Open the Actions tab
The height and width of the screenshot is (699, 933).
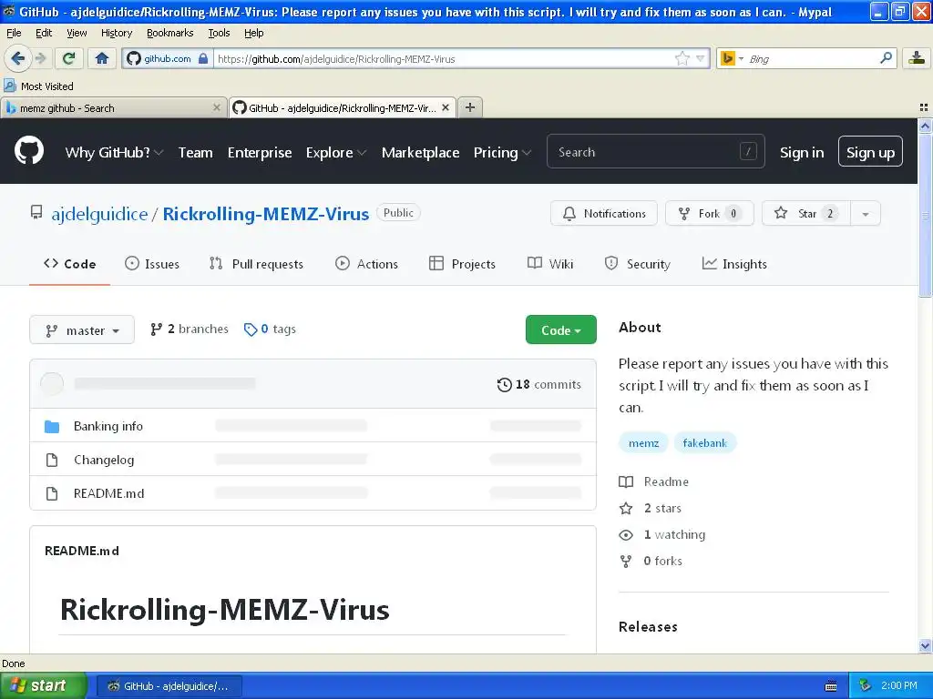(x=366, y=264)
